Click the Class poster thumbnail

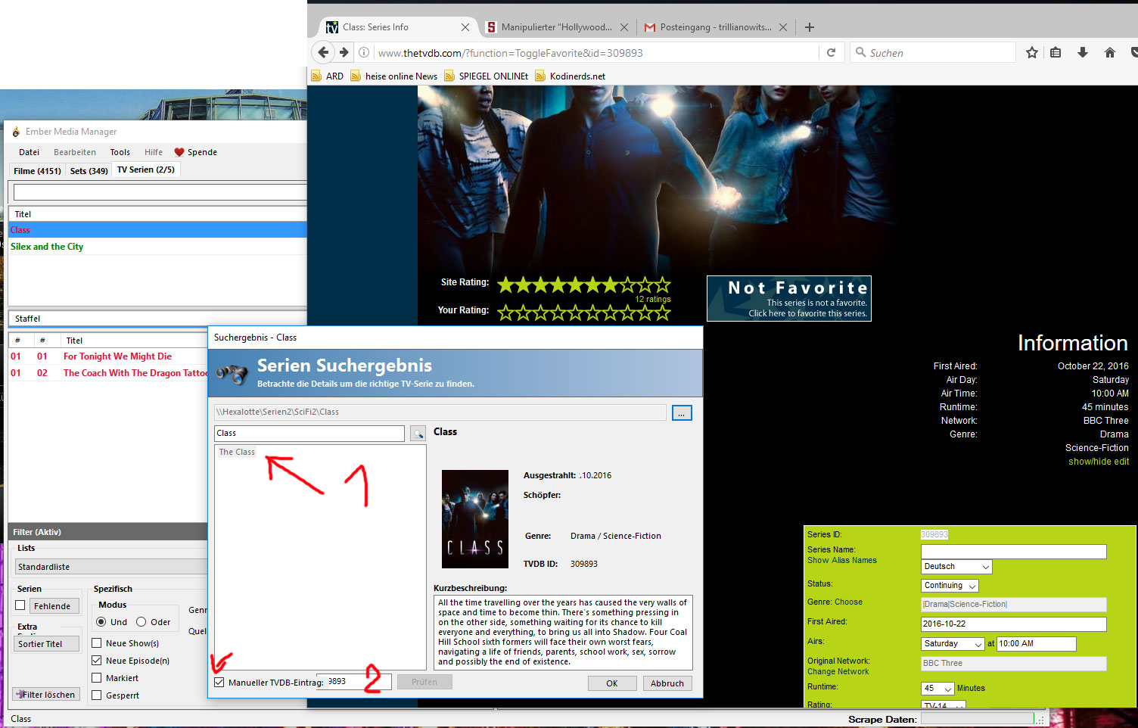475,519
